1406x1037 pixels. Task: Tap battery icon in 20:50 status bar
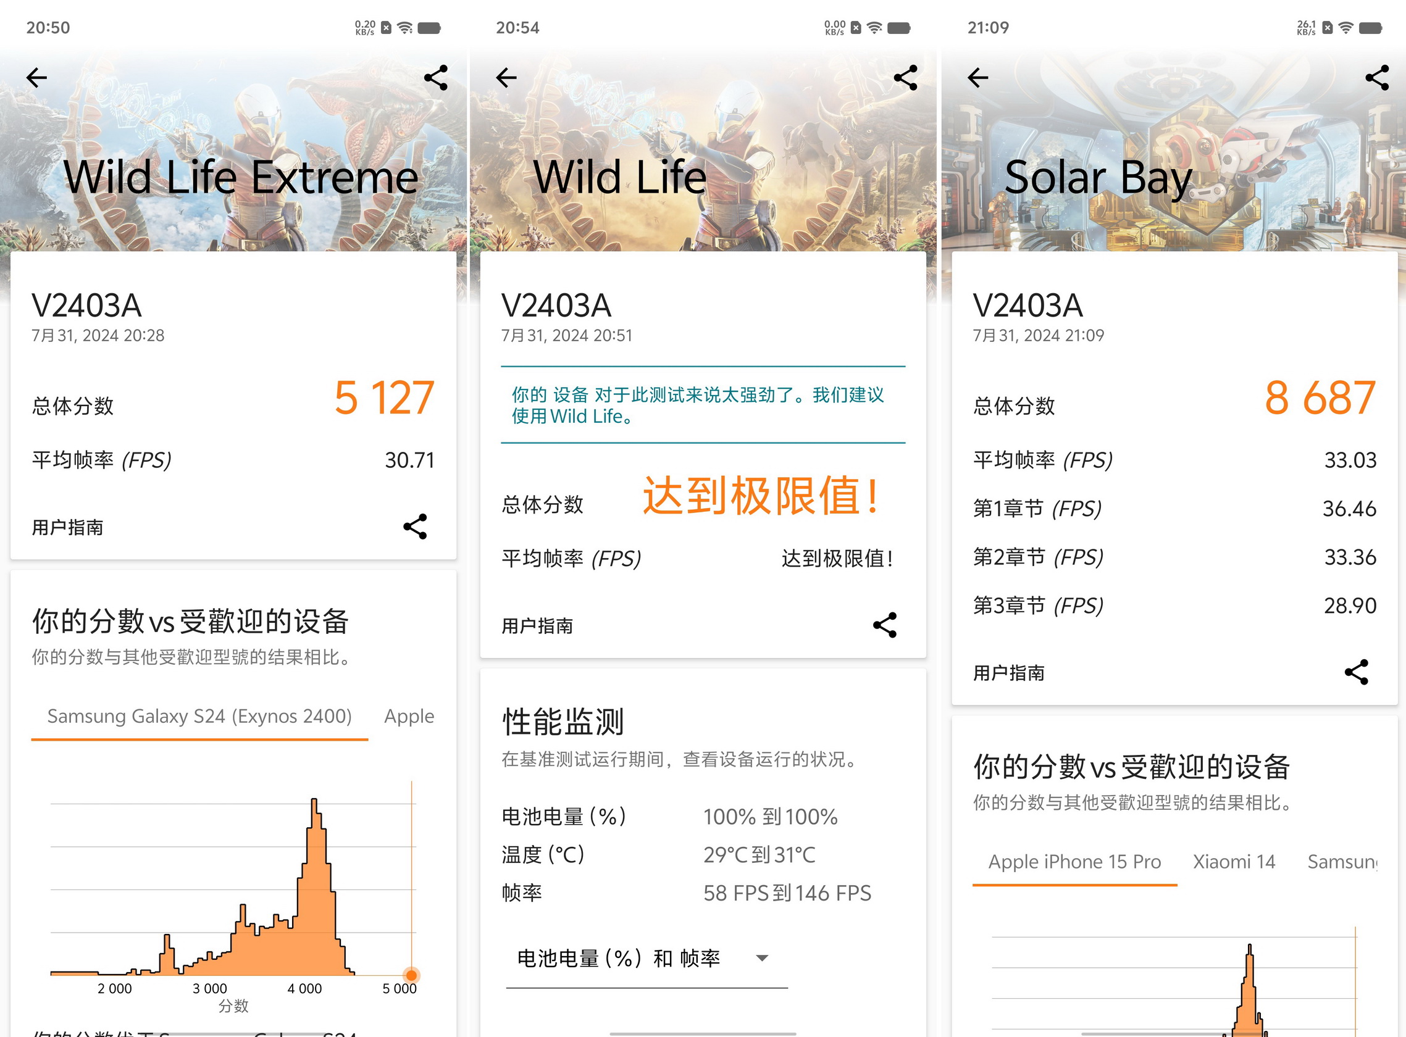tap(429, 28)
